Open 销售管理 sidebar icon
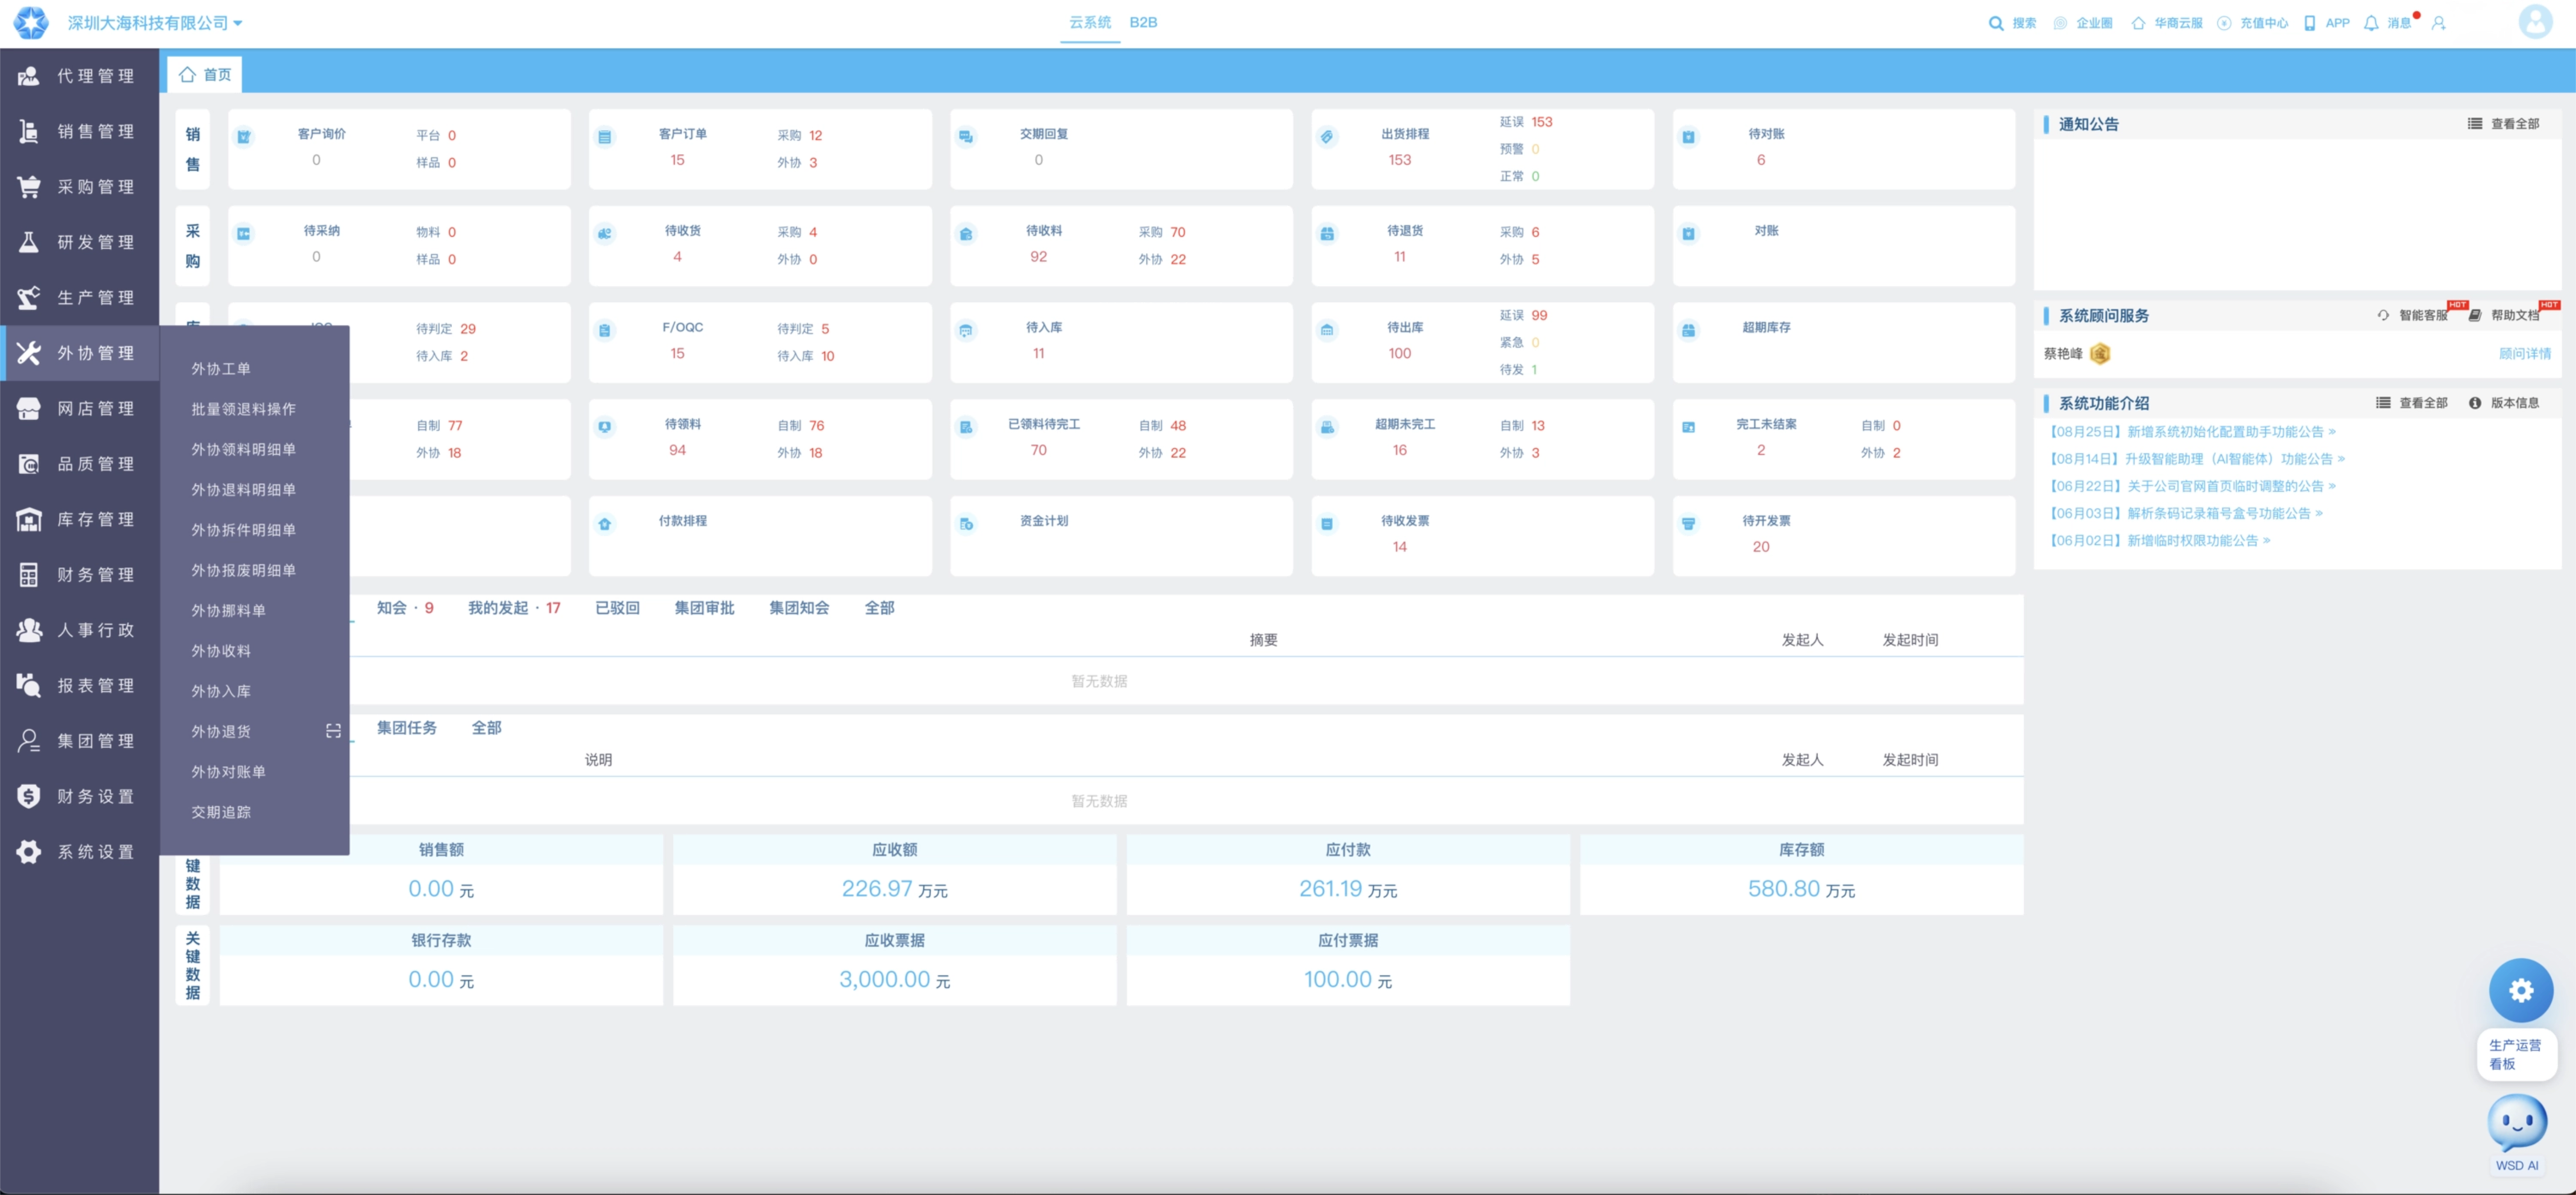Viewport: 2576px width, 1195px height. click(29, 131)
